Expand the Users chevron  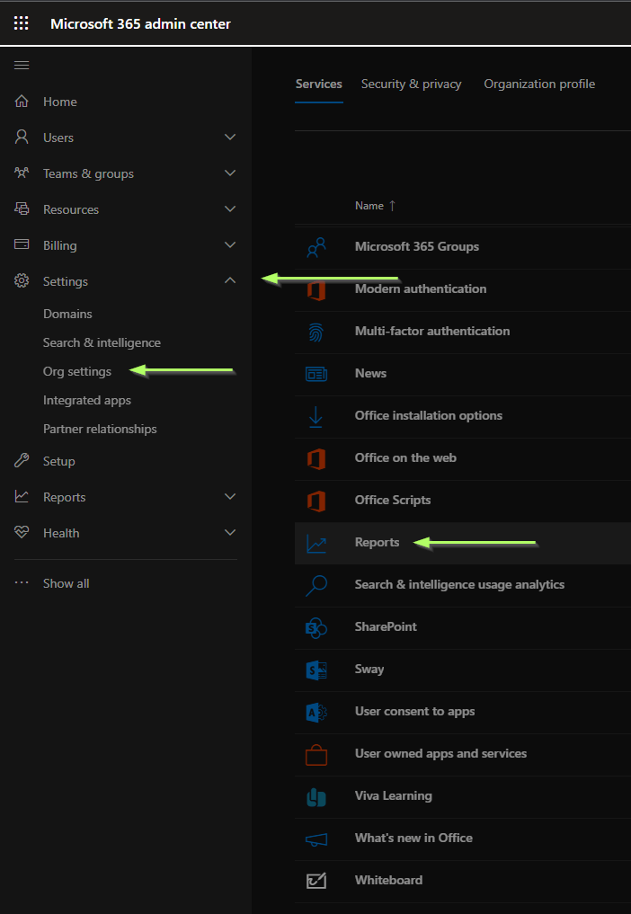tap(230, 137)
